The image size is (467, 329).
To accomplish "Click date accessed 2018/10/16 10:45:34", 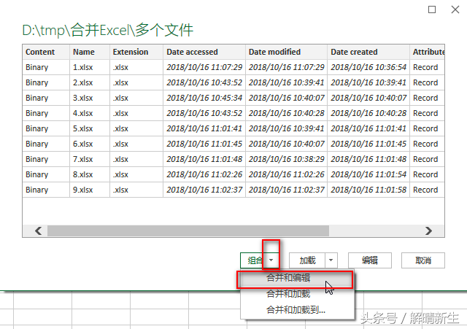I will pos(204,98).
